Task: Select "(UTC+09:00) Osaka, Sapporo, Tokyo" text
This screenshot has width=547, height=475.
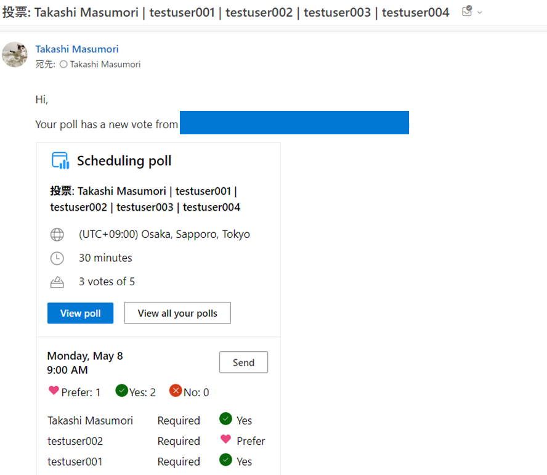Action: [164, 234]
